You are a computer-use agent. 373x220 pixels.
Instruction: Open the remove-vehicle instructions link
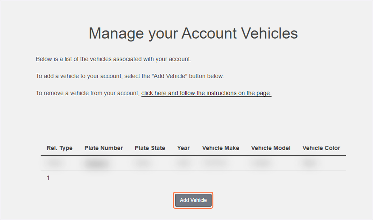coord(206,93)
